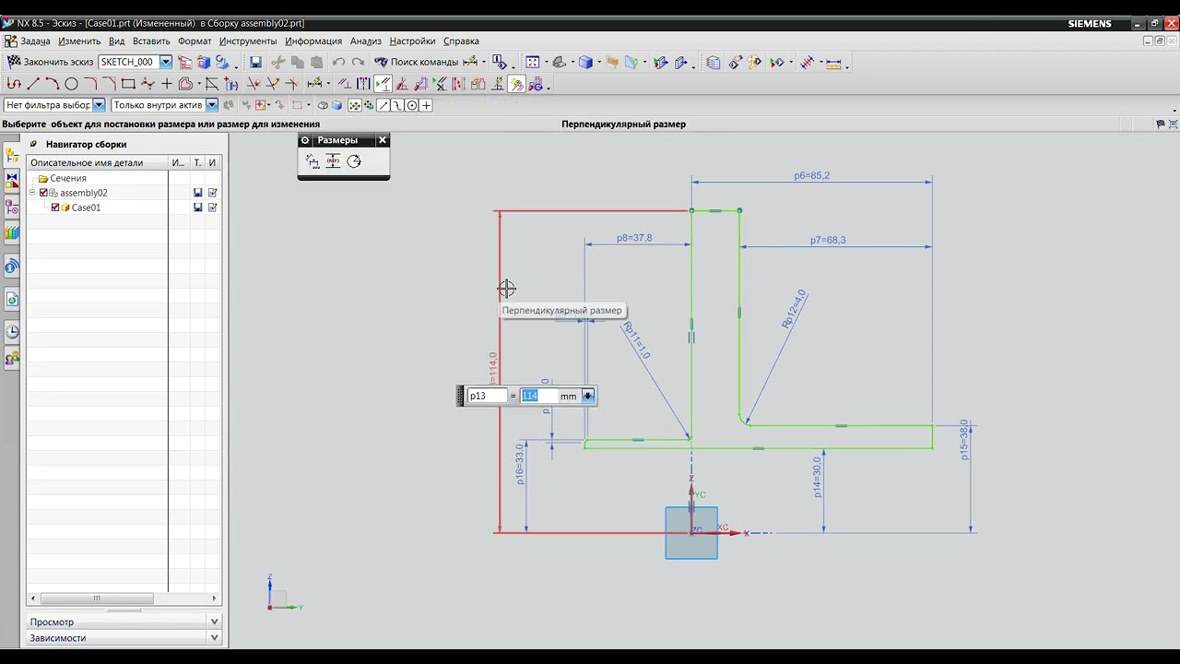Click the p6=85,2 dimension label

click(811, 175)
